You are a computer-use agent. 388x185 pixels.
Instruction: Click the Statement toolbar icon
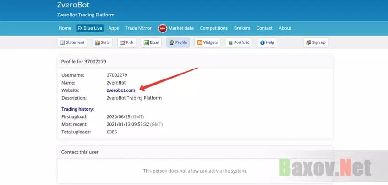point(63,42)
